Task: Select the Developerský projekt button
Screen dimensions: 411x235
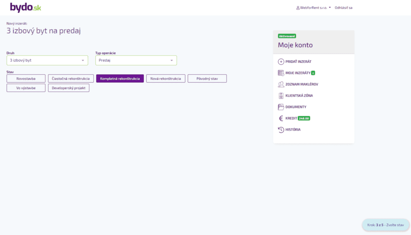Action: point(69,88)
